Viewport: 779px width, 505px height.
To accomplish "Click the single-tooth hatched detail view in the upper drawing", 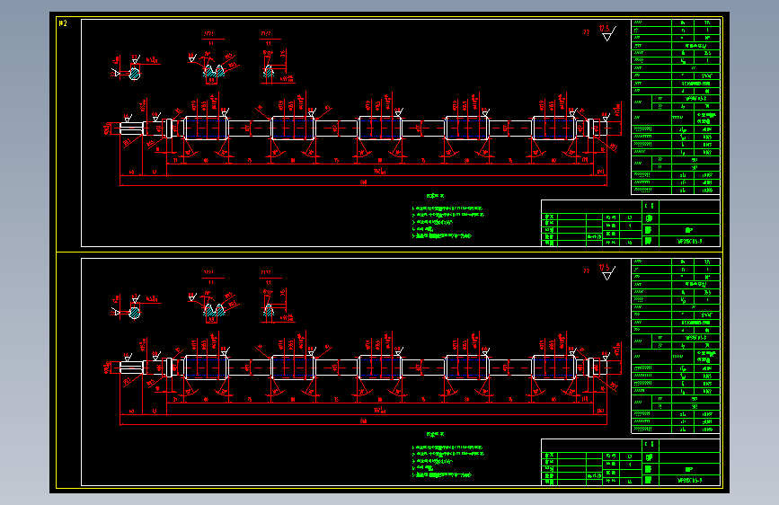I will pyautogui.click(x=269, y=71).
